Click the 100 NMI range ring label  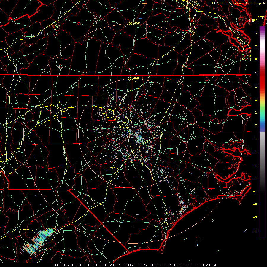(x=133, y=23)
